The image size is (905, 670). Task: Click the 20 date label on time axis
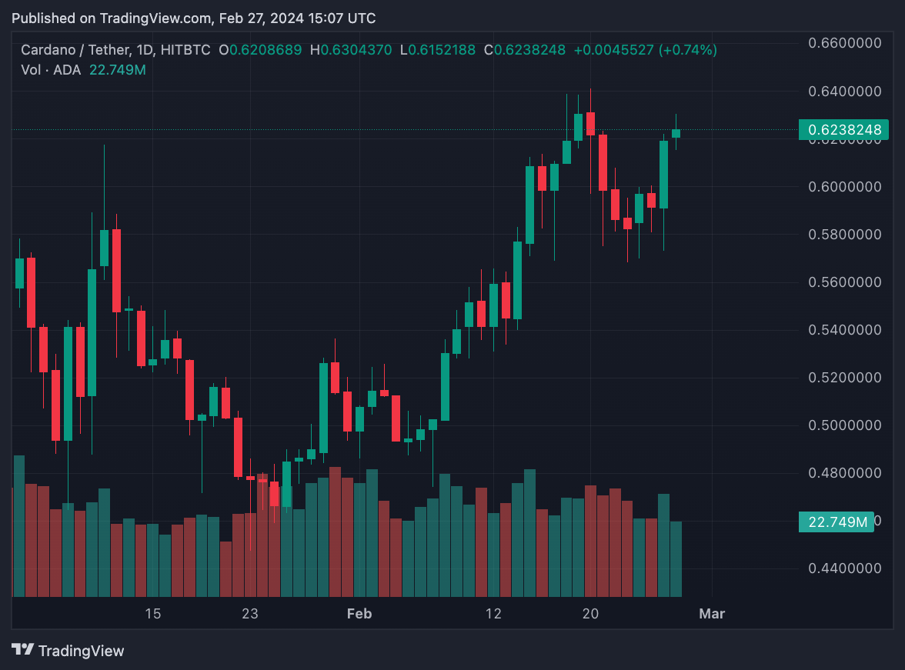click(x=590, y=614)
